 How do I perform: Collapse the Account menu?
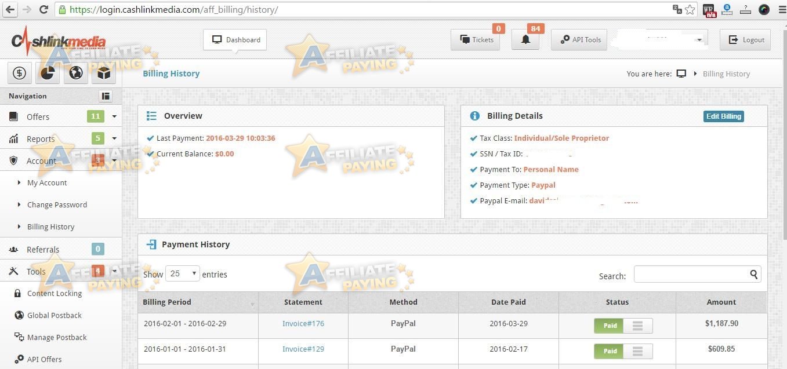[x=61, y=160]
